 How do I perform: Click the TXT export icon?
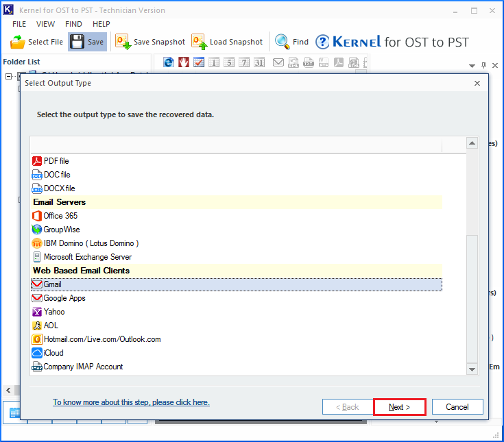pyautogui.click(x=309, y=62)
